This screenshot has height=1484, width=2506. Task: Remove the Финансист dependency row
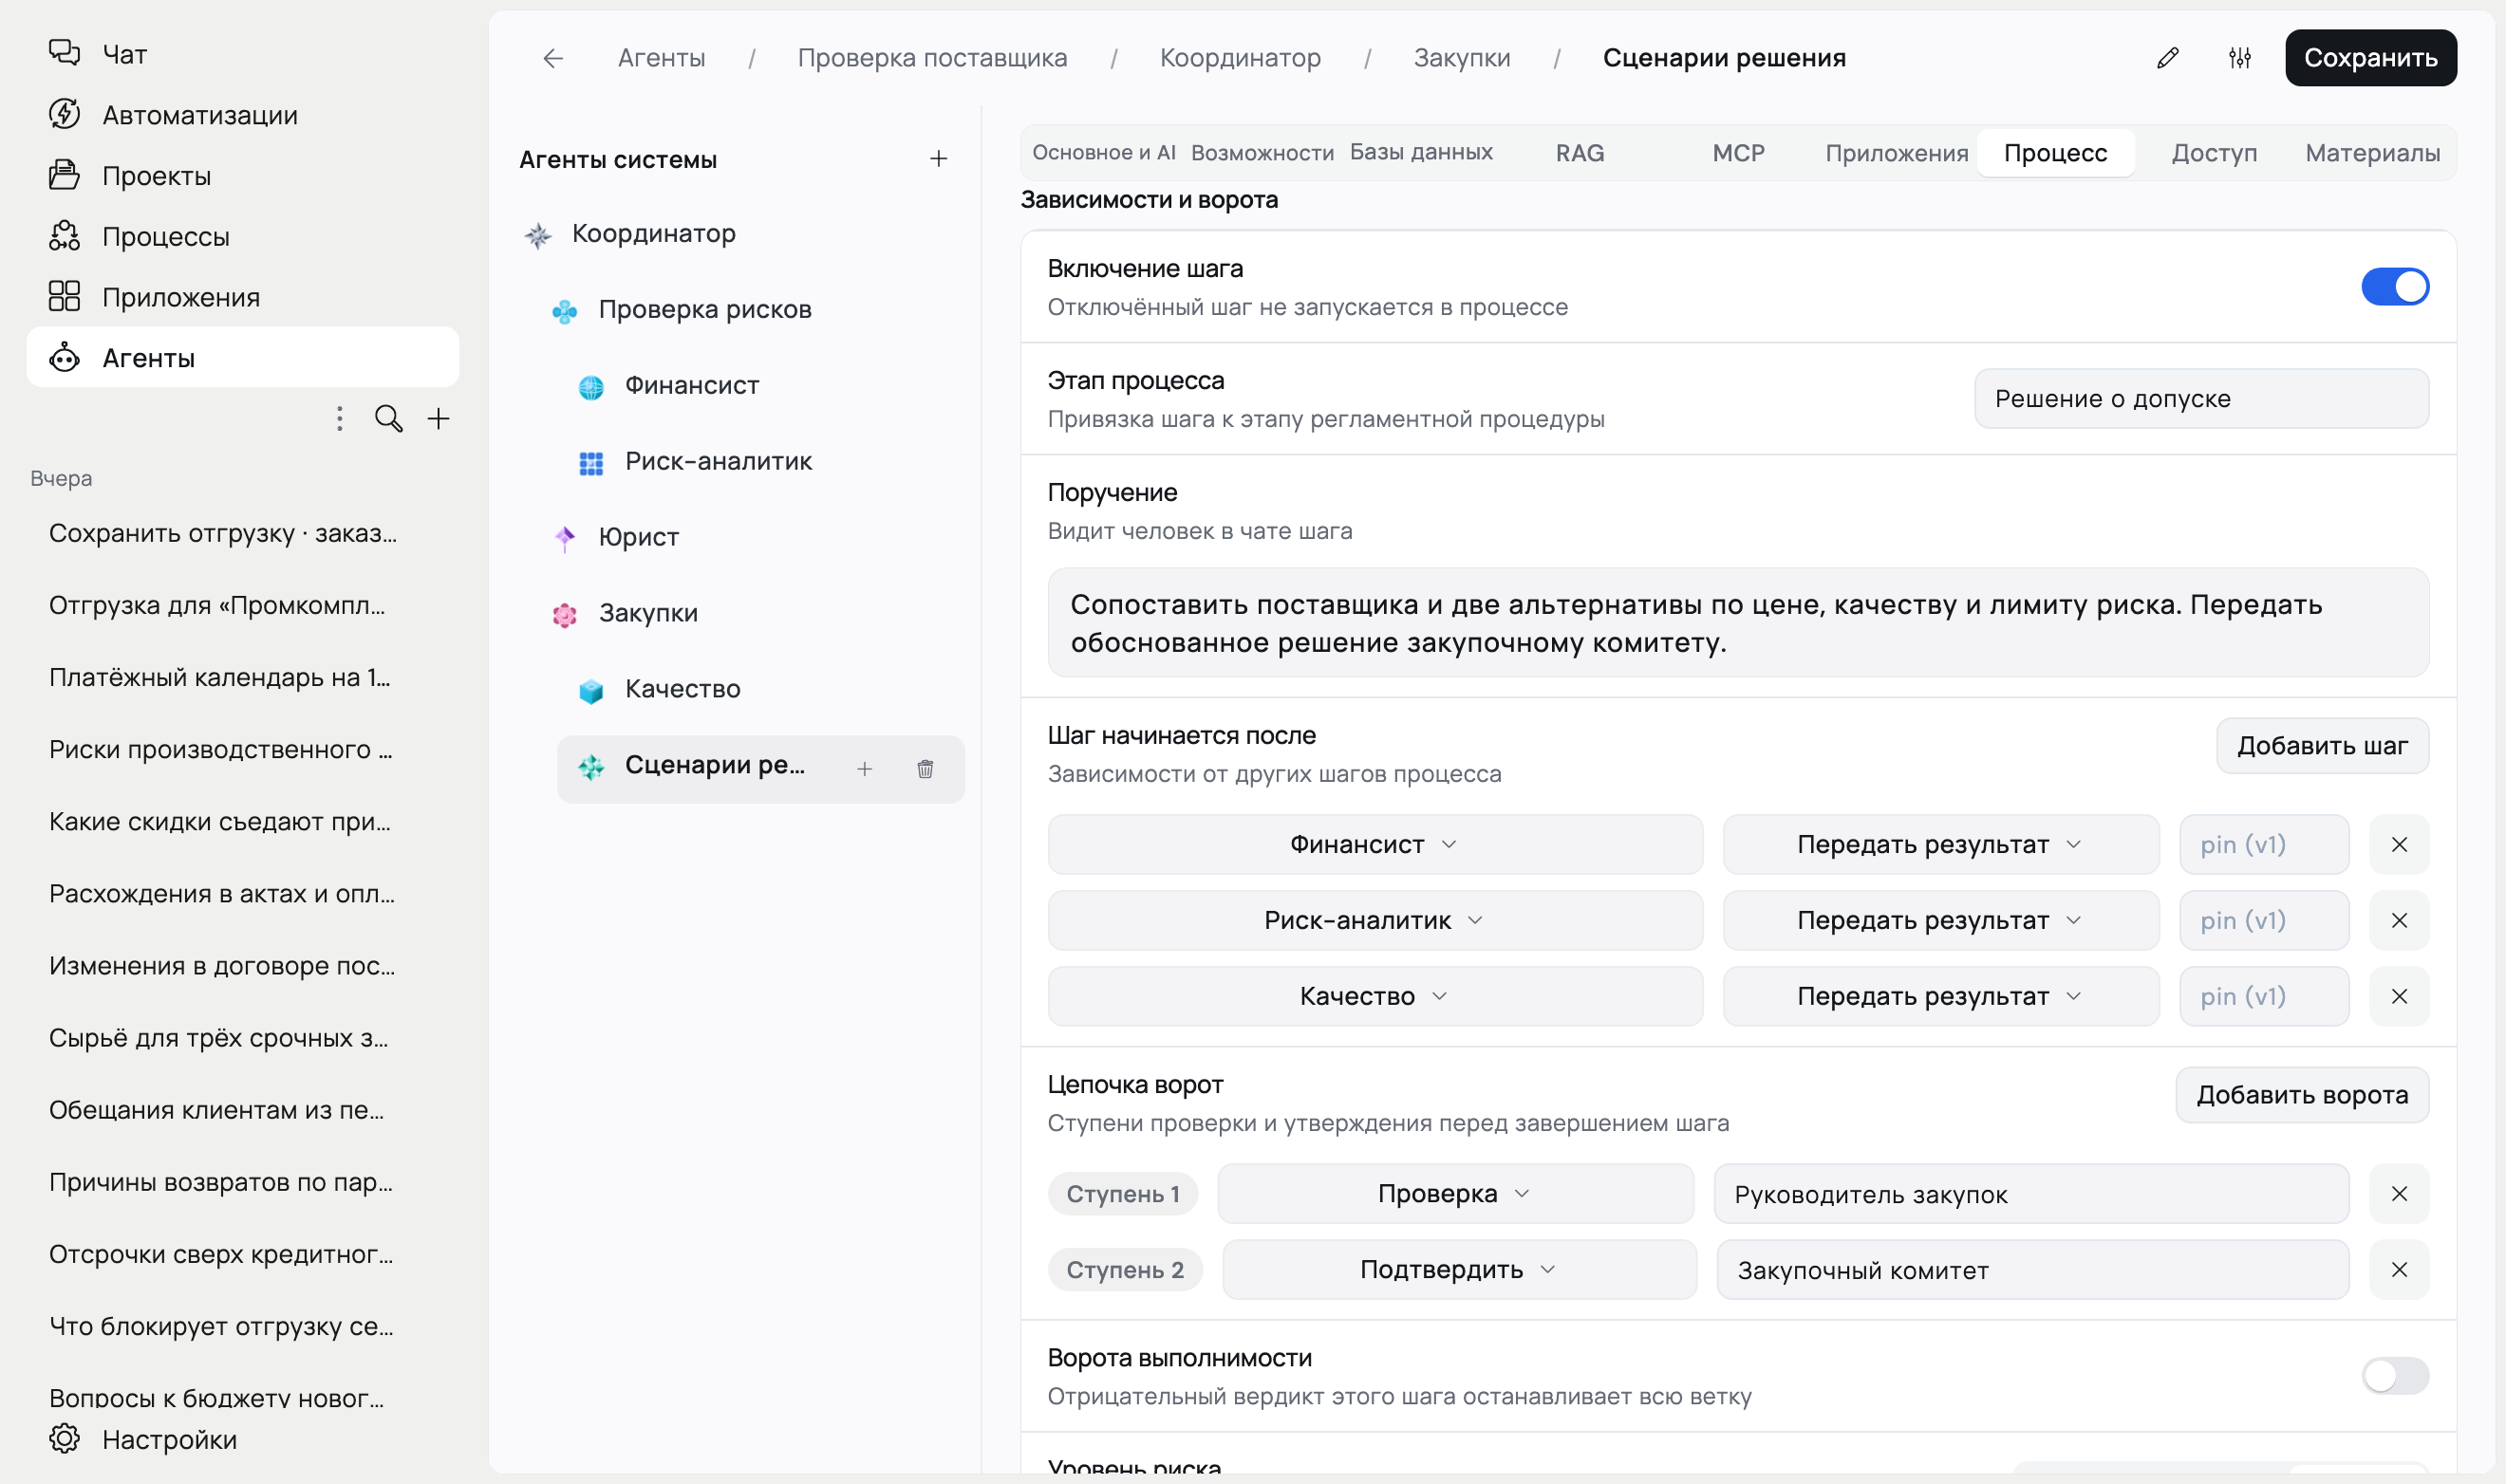pyautogui.click(x=2399, y=845)
